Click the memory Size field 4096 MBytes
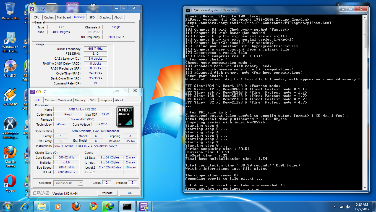Viewport: 376px width, 212px height. [x=61, y=32]
